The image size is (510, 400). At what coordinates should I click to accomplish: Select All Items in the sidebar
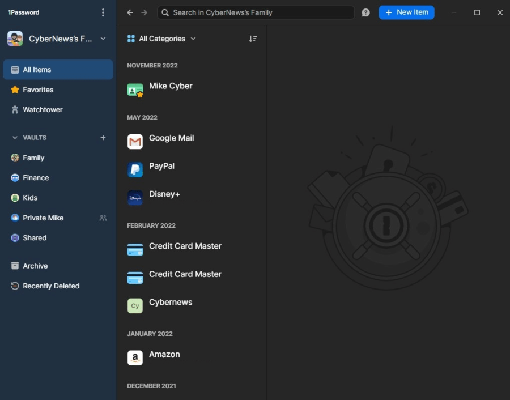(58, 70)
